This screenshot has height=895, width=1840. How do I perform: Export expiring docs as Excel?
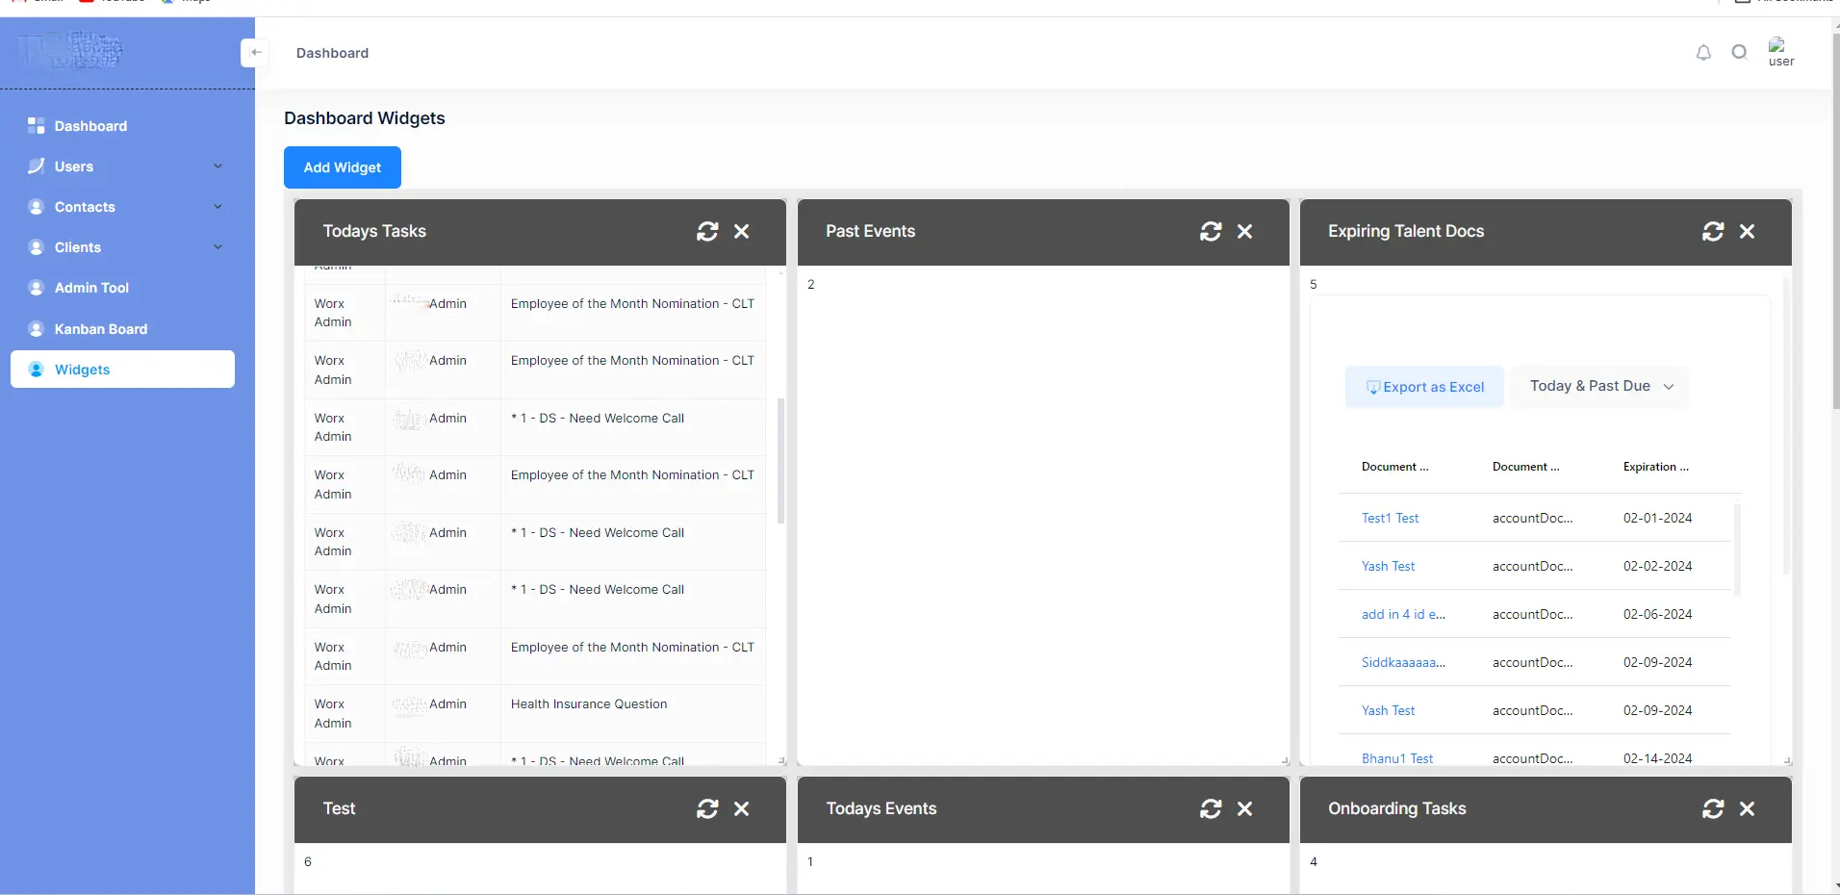(x=1424, y=387)
